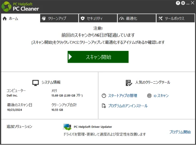Click the fingerprint icon for ID スキャン
The height and width of the screenshot is (145, 196).
tap(149, 96)
